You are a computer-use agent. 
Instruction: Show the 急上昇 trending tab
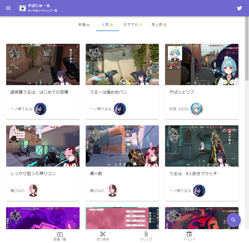[x=159, y=25]
